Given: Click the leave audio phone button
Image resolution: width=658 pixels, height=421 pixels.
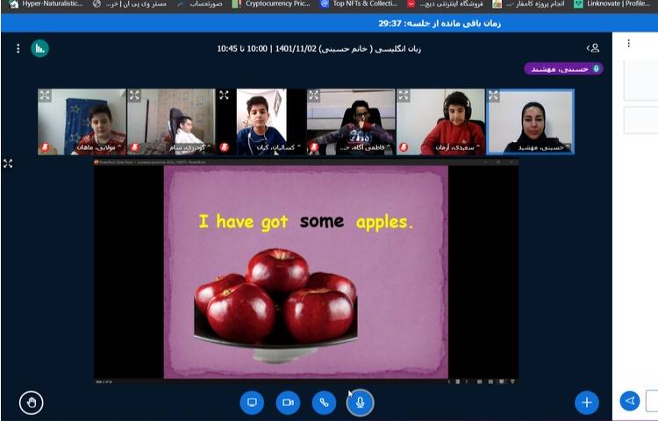Looking at the screenshot, I should click(324, 403).
